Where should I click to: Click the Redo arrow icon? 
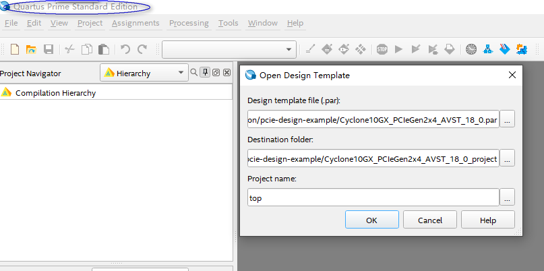(142, 49)
